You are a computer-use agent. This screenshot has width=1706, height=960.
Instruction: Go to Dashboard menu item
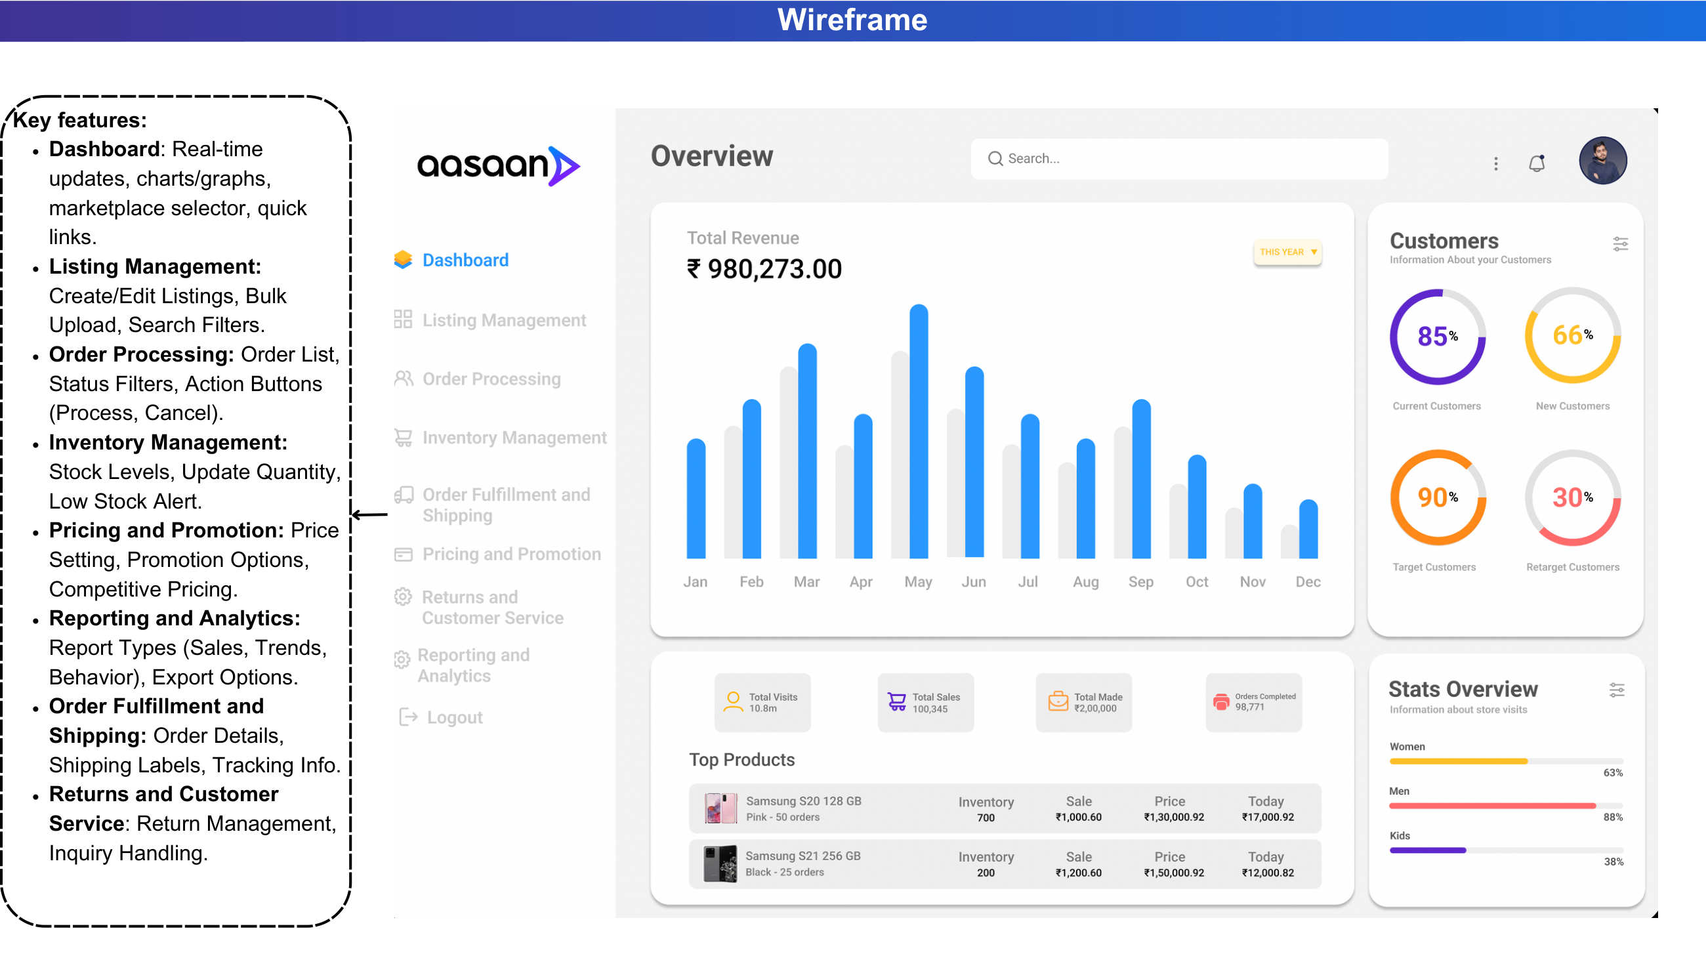click(x=466, y=260)
